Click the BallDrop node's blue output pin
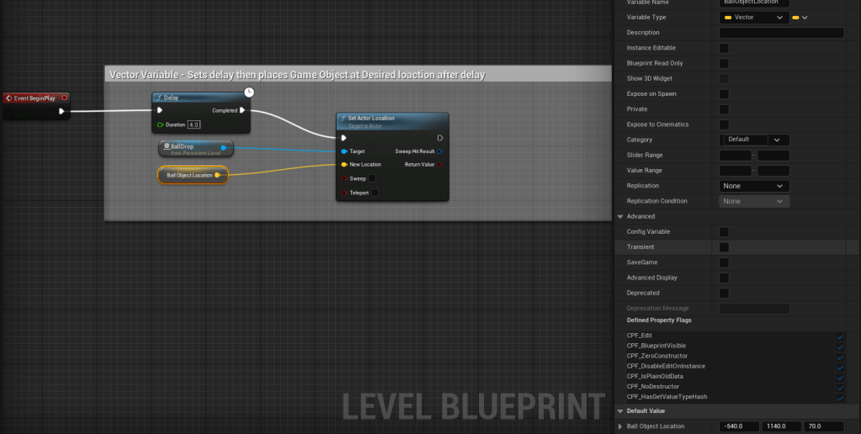Viewport: 861px width, 434px height. pos(223,148)
